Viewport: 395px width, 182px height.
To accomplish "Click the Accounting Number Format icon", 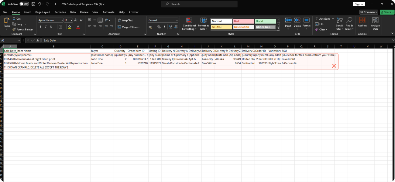I will pyautogui.click(x=150, y=27).
